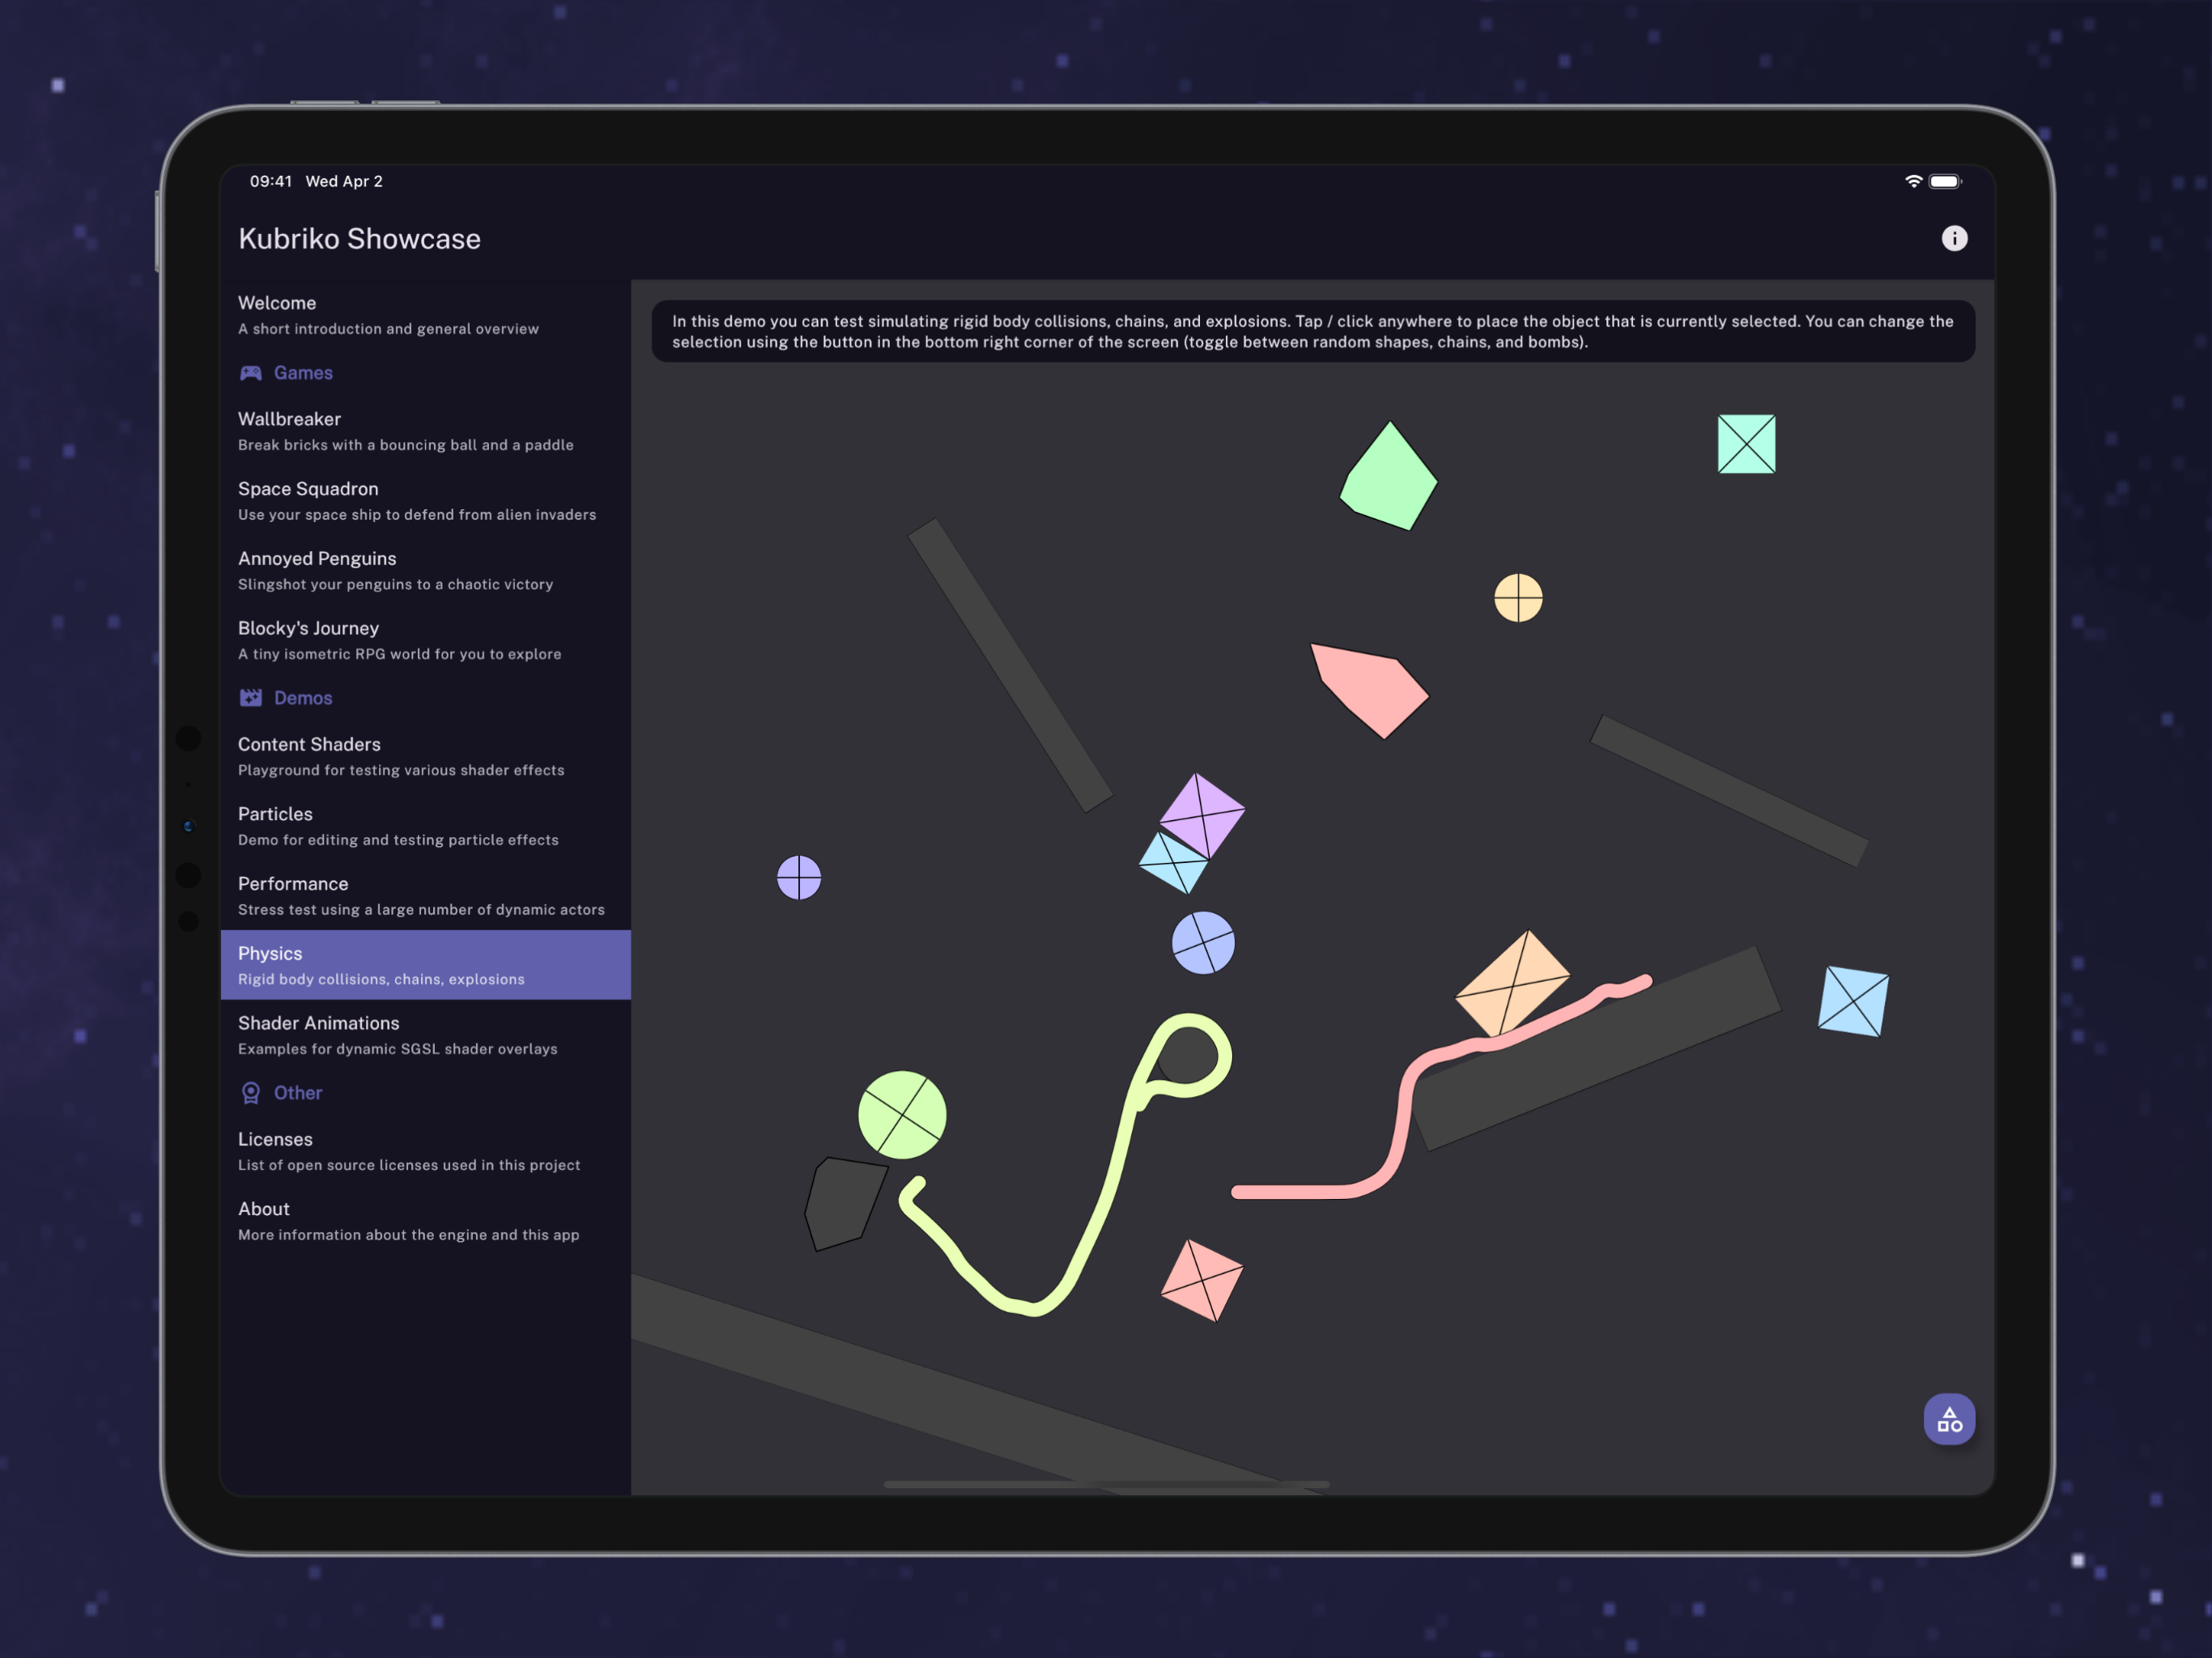Click the yellow crosshair circle shape

coord(1517,598)
